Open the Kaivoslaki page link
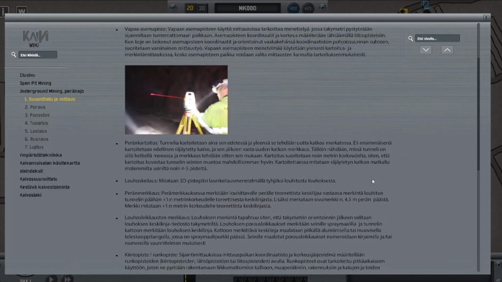This screenshot has height=282, width=502. 30,195
